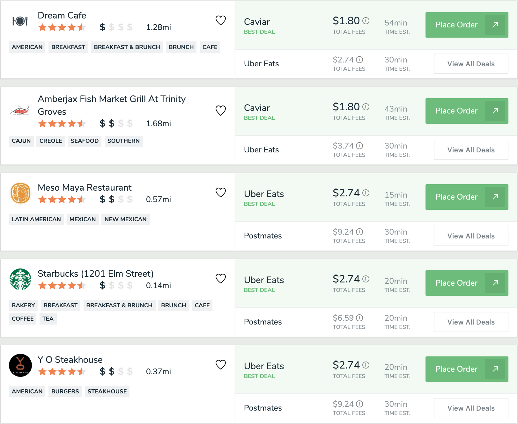Show fee info for Y O Steakhouse Uber Eats $2.74
Image resolution: width=518 pixels, height=424 pixels.
(x=366, y=365)
